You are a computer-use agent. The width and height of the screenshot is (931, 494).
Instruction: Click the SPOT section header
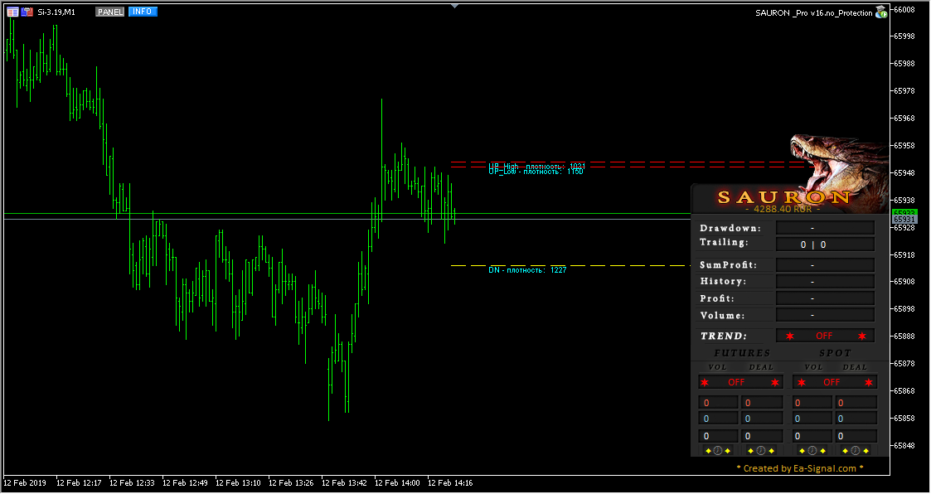pyautogui.click(x=836, y=353)
